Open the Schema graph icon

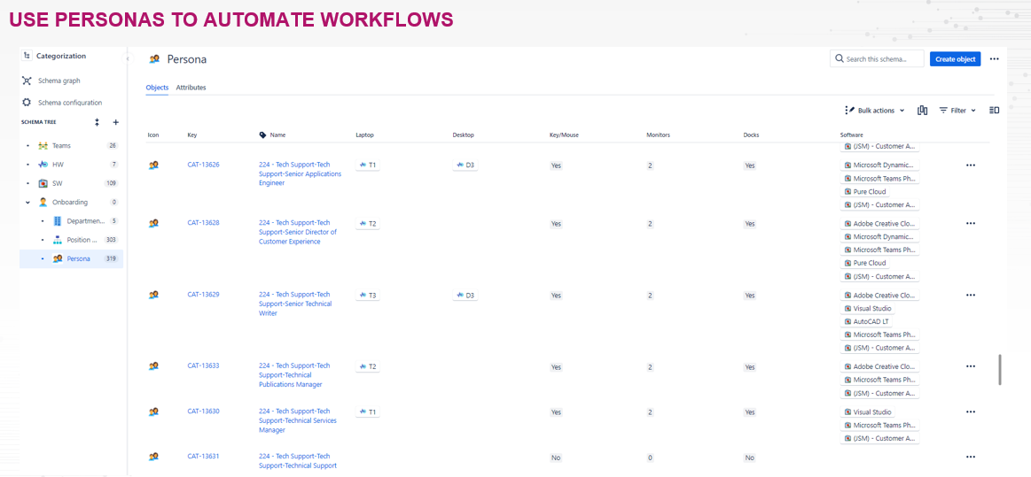(x=27, y=81)
